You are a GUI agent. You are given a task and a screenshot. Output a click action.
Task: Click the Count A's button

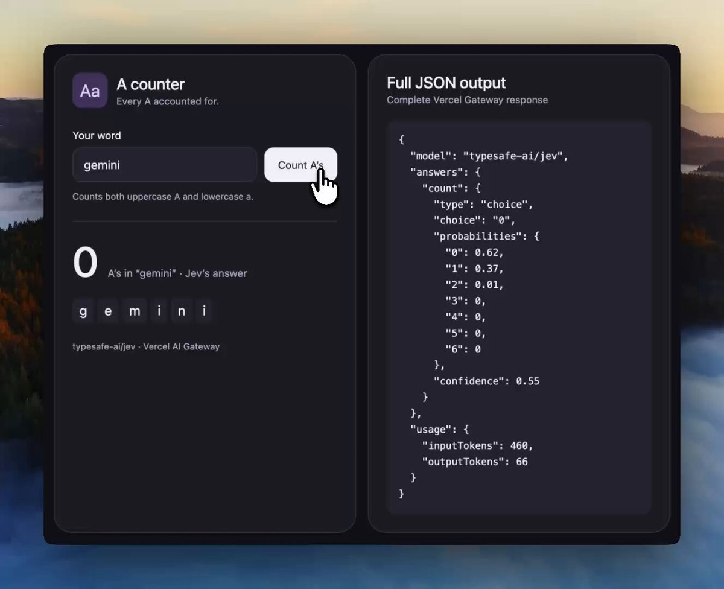click(x=300, y=165)
